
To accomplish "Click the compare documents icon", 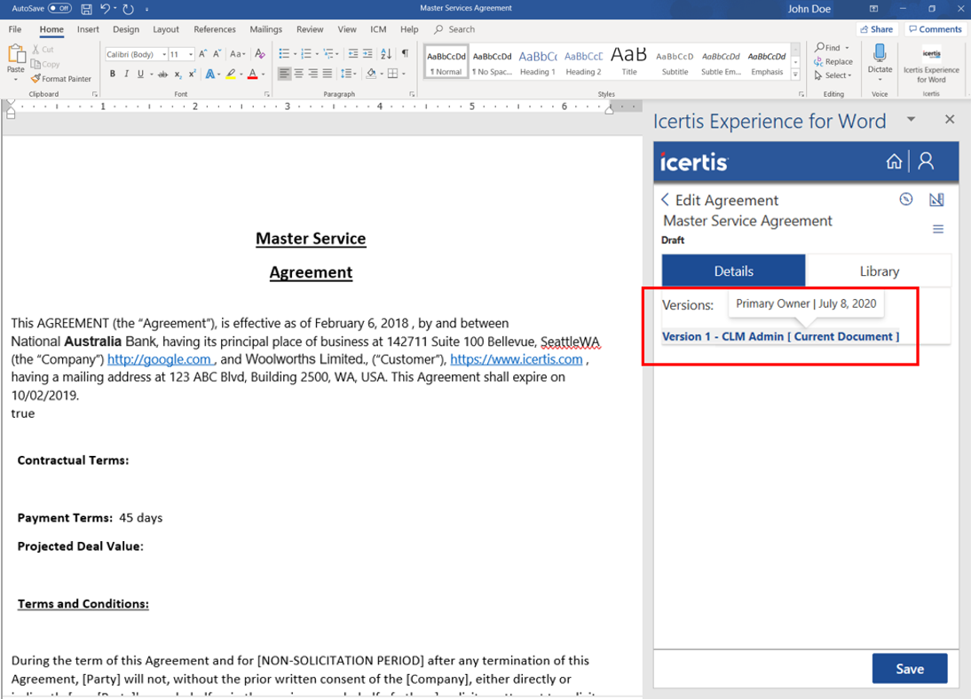I will [936, 200].
